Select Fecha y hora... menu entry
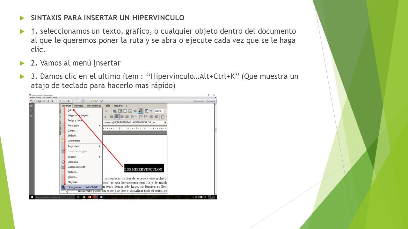The width and height of the screenshot is (408, 229). pos(81,120)
